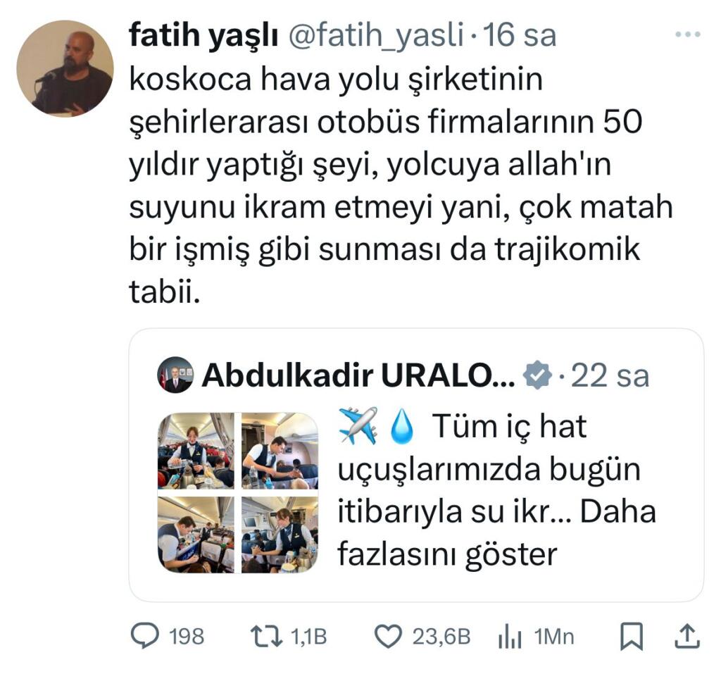Viewport: 721px width, 674px height.
Task: Like the tweet with heart icon
Action: [388, 637]
